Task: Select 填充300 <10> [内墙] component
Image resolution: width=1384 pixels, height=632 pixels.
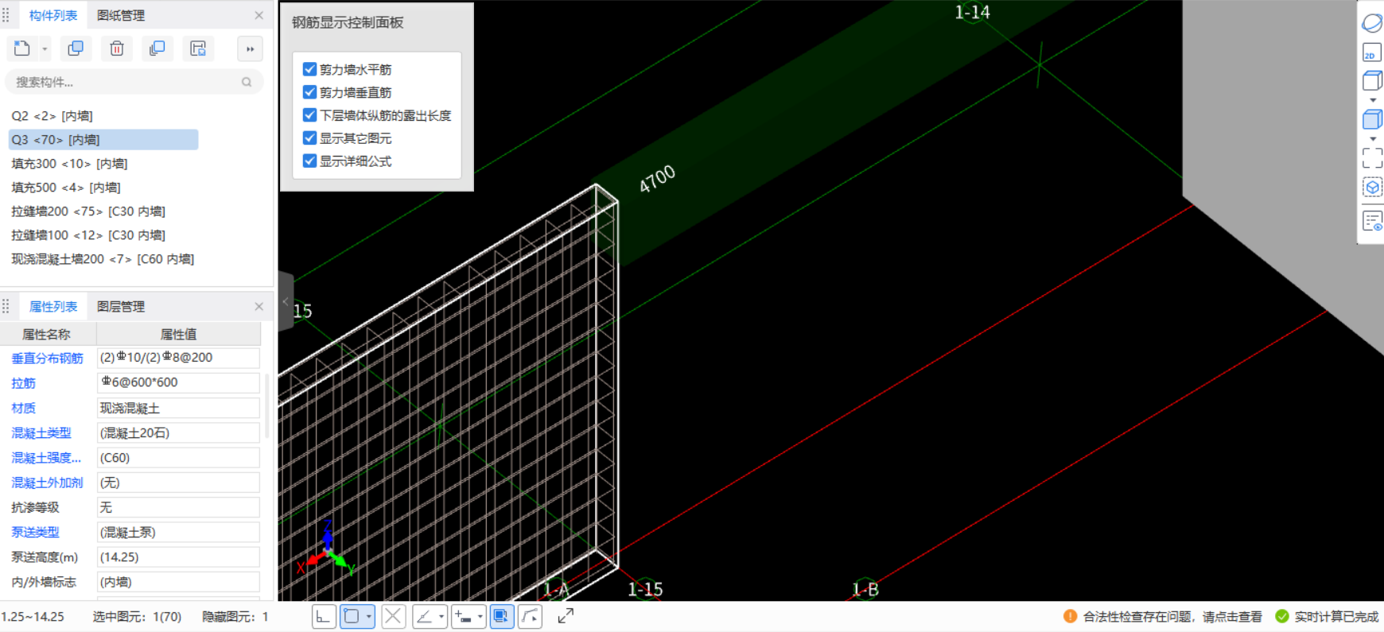Action: tap(69, 164)
